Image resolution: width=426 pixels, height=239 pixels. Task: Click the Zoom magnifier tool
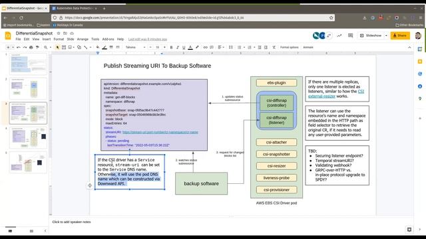tap(46, 47)
